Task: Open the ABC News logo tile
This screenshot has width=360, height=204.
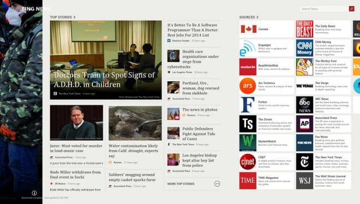Action: (304, 105)
